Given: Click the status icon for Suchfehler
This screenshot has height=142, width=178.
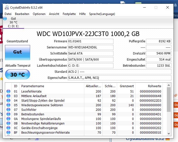Looking at the screenshot, I should (x=8, y=110).
